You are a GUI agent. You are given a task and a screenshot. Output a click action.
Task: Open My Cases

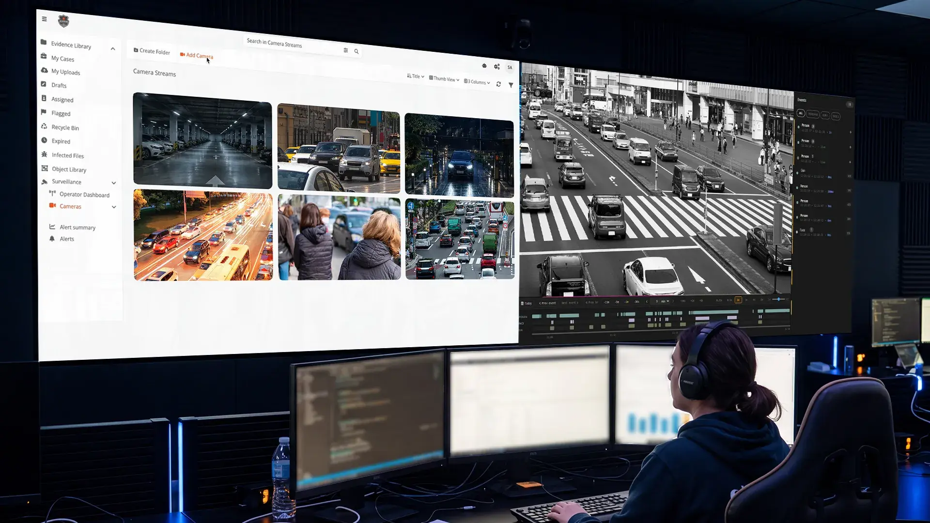[x=58, y=58]
